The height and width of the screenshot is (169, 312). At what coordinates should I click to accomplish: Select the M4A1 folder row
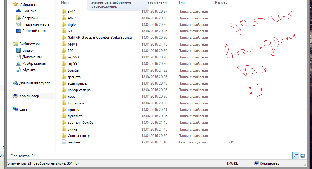click(72, 44)
